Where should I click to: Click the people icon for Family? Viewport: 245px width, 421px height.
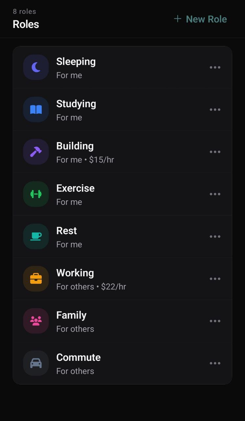36,321
